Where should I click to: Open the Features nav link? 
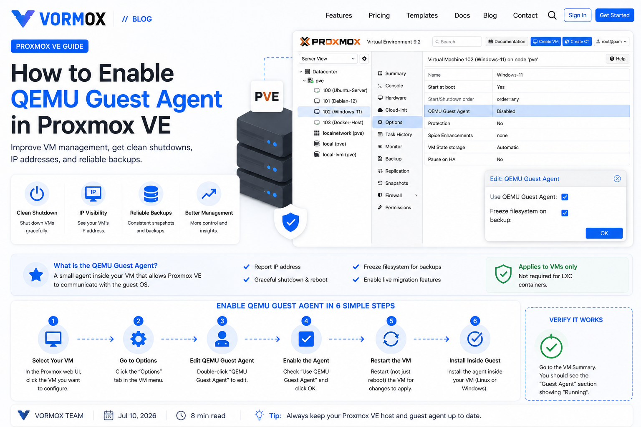click(339, 15)
